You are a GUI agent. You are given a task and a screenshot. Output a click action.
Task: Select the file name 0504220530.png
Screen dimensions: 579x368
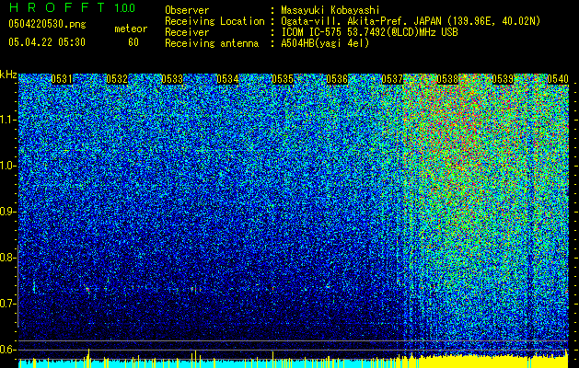47,24
